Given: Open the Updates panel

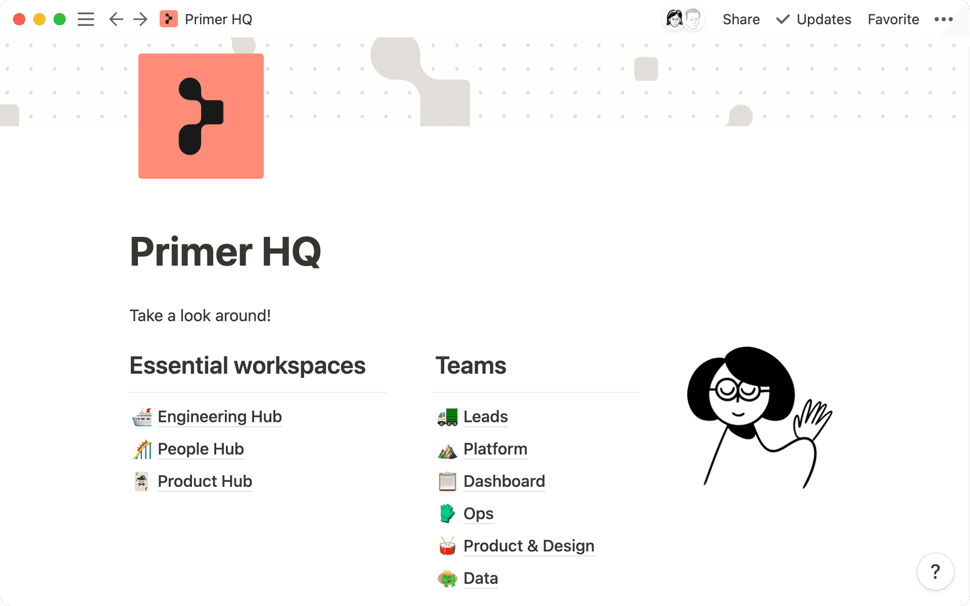Looking at the screenshot, I should [x=814, y=19].
